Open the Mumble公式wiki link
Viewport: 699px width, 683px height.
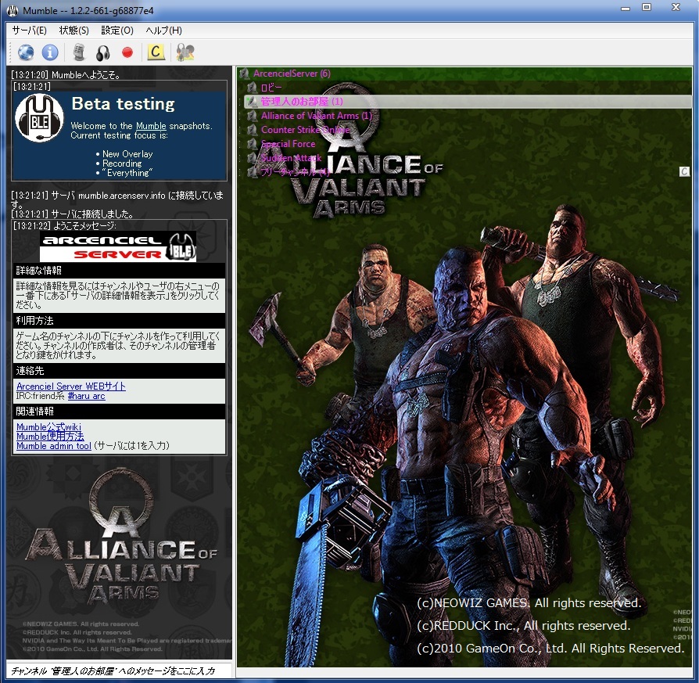[x=48, y=427]
